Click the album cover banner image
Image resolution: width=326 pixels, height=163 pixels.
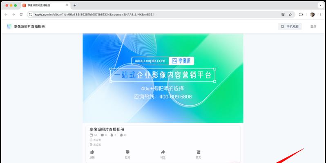click(163, 78)
